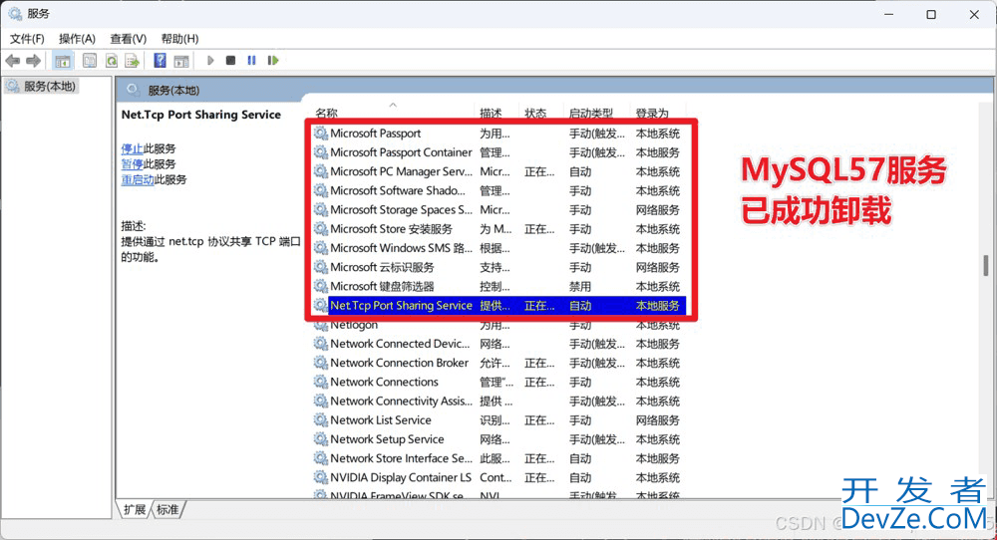Viewport: 997px width, 540px height.
Task: Click the Pause Service icon
Action: click(252, 61)
